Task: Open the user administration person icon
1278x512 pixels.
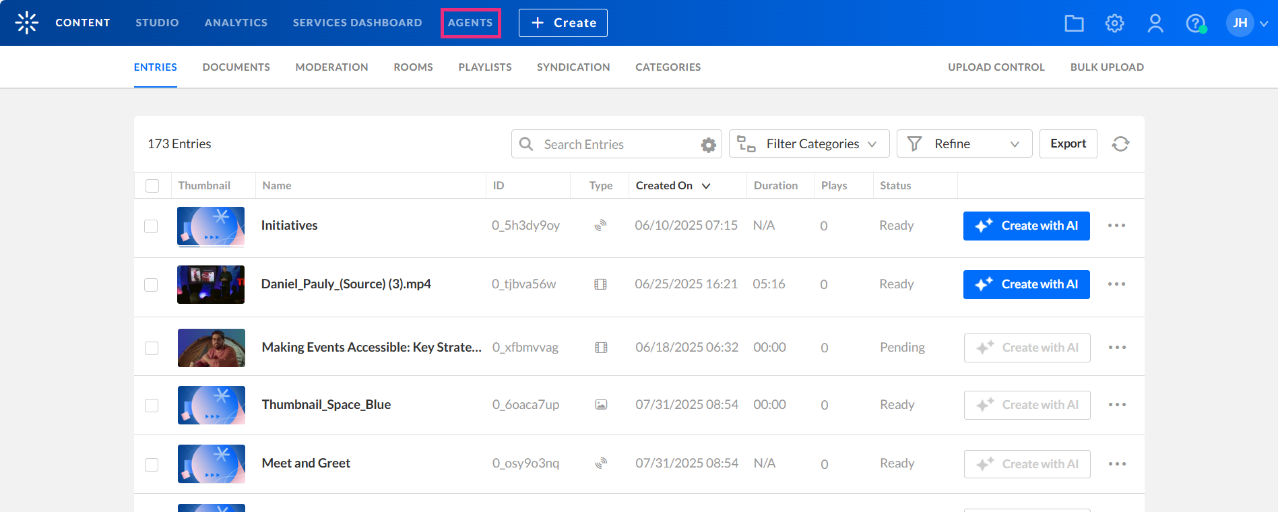Action: click(1155, 24)
